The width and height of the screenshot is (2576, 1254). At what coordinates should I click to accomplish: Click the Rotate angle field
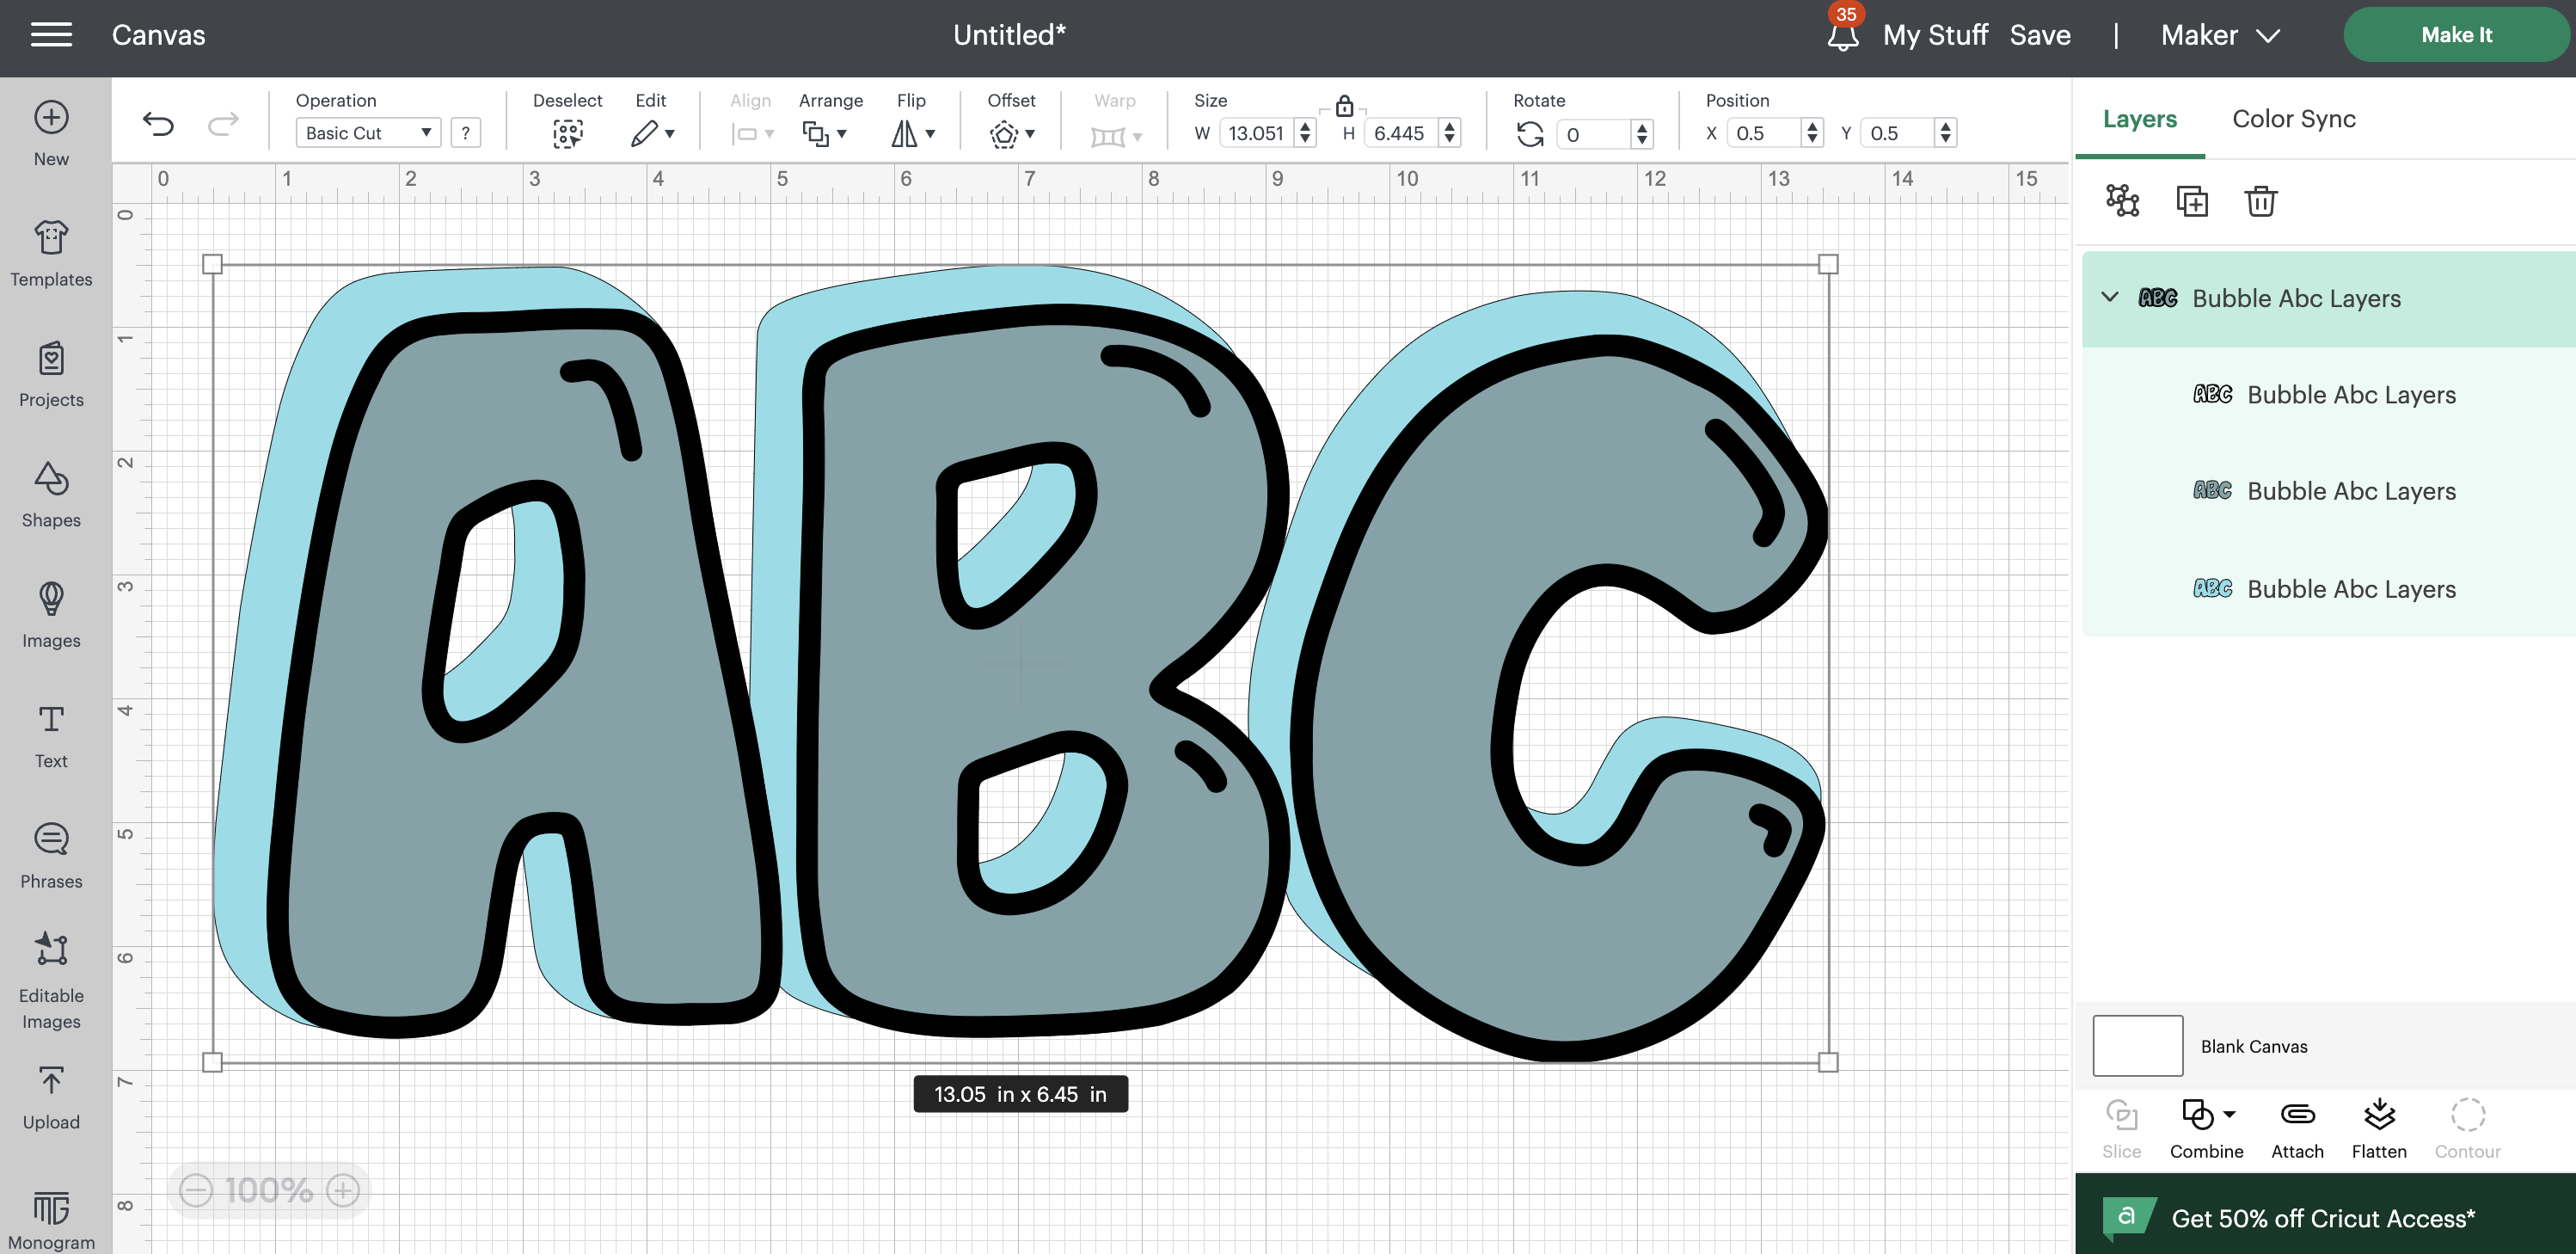click(x=1594, y=134)
